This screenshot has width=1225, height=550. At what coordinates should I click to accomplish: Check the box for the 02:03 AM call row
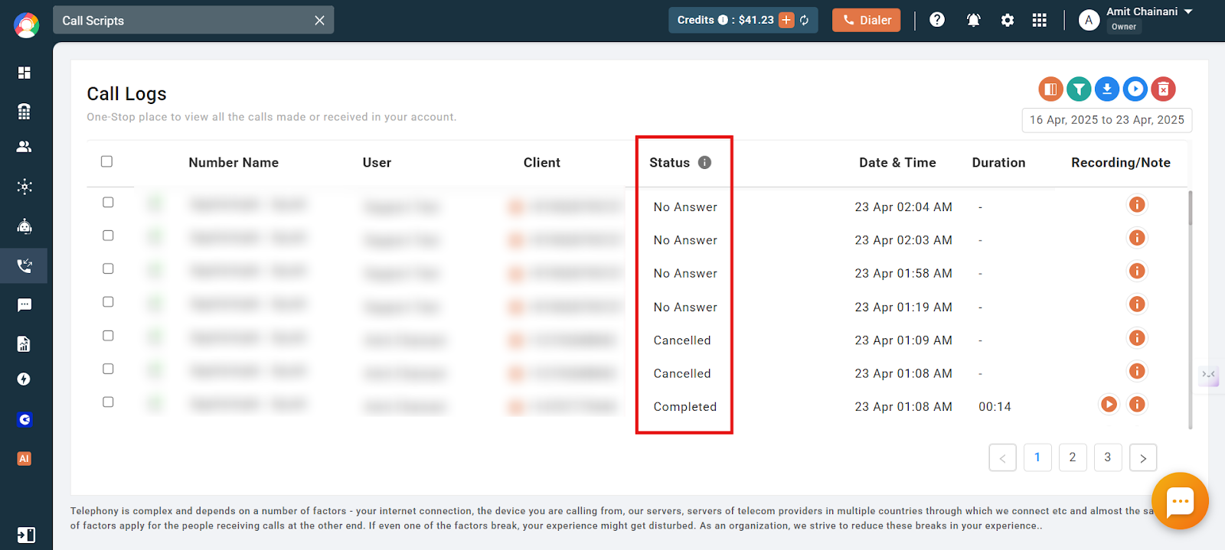click(108, 236)
